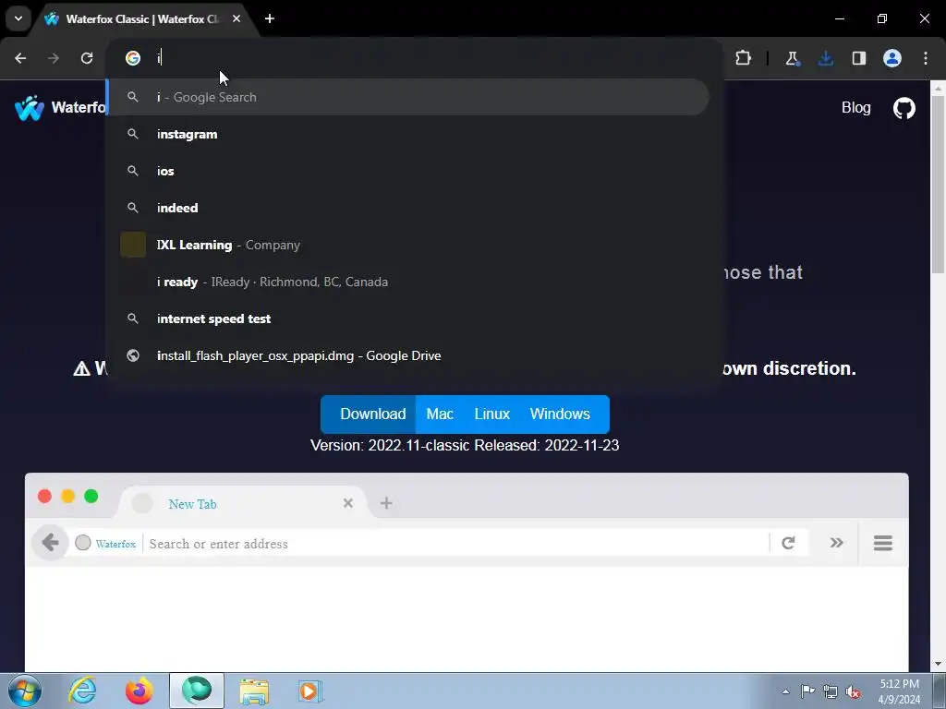Open a new tab with plus button
The height and width of the screenshot is (709, 946).
(270, 18)
